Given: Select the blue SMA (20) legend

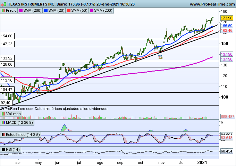Looking at the screenshot, I should click(54, 10).
